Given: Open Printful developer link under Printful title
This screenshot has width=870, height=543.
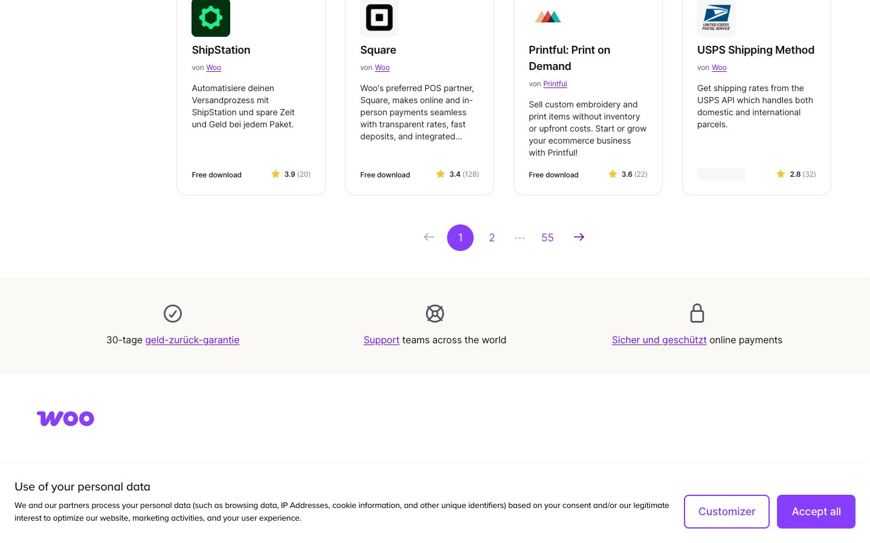Looking at the screenshot, I should coord(555,84).
